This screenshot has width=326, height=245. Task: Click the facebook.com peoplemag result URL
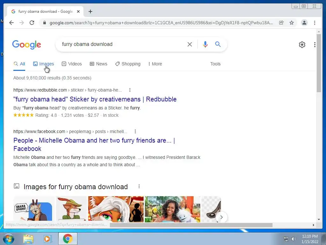click(70, 131)
